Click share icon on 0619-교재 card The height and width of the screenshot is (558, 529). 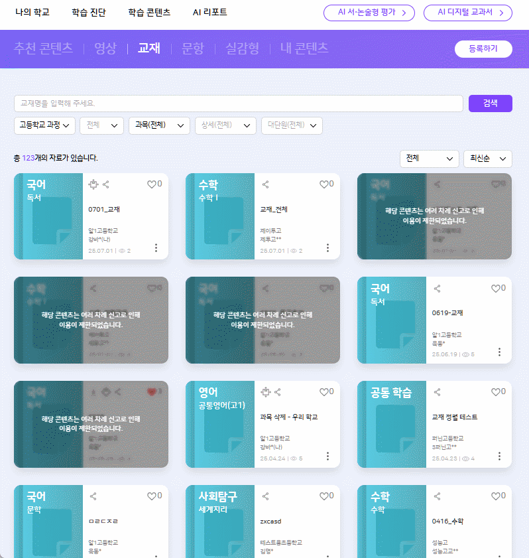point(437,289)
